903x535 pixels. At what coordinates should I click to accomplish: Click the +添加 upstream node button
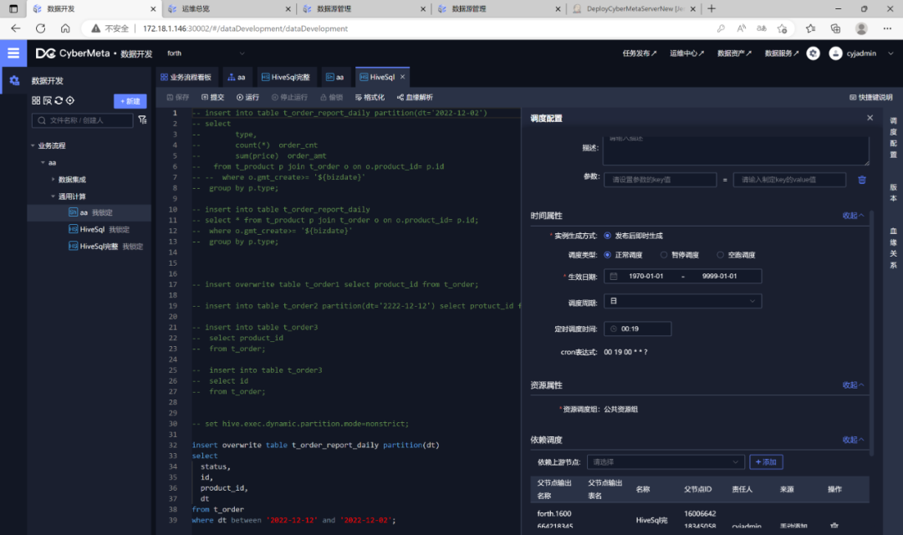(766, 462)
